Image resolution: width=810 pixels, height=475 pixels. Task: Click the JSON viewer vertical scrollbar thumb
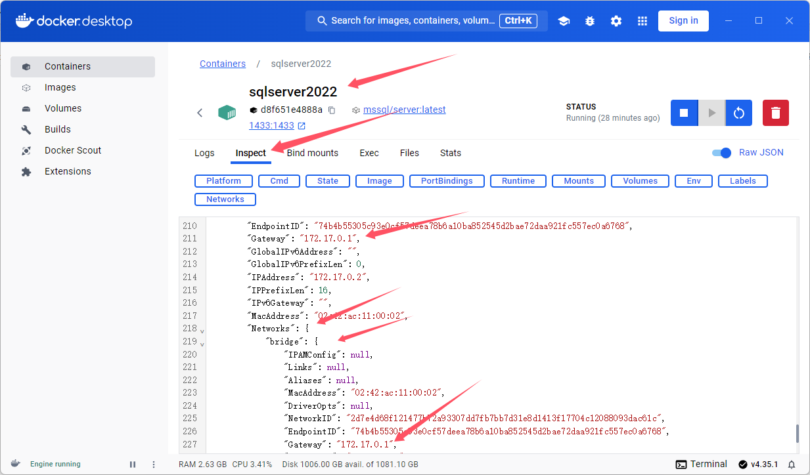point(798,434)
